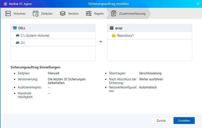Screen dimensions: 202x128
Task: Select the D:\ volume row
Action: coord(53,42)
